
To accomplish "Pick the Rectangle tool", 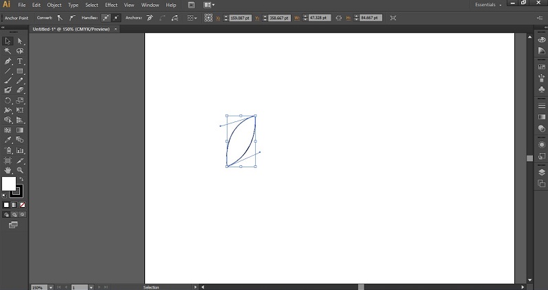I will coord(20,71).
